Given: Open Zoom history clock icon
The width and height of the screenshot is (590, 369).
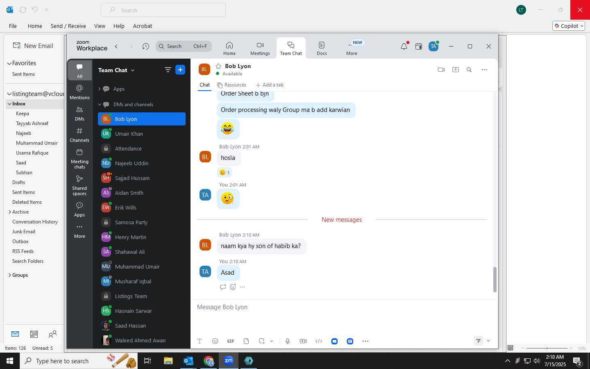Looking at the screenshot, I should 145,46.
